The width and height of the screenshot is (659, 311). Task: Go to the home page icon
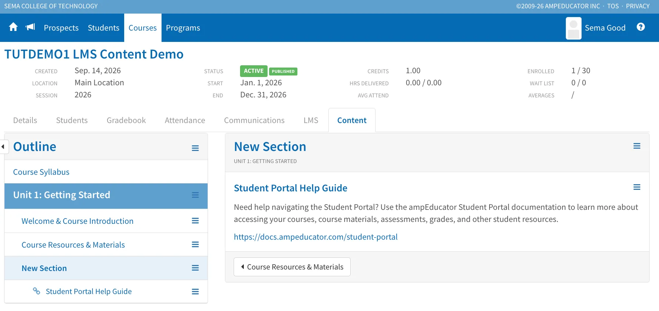click(13, 27)
